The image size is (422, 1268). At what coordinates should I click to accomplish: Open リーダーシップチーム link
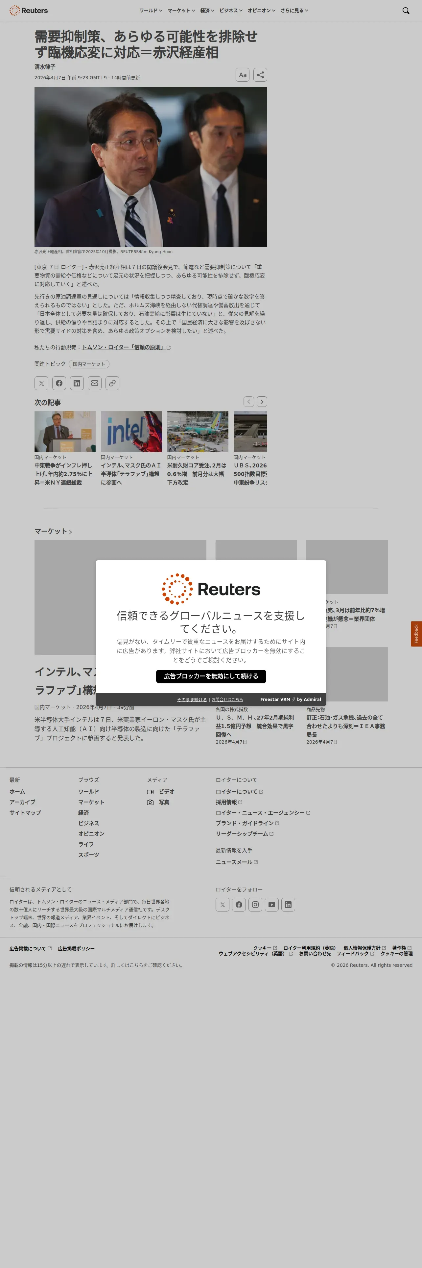coord(245,834)
